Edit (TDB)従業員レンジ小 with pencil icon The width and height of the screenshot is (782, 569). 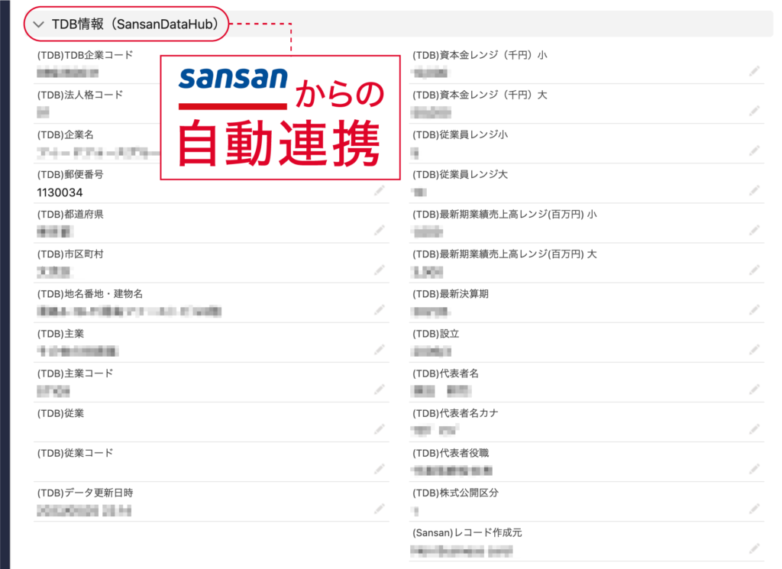pos(754,150)
